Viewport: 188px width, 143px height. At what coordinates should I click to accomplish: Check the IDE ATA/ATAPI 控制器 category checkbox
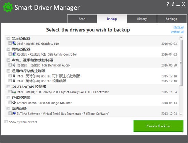pos(8,87)
